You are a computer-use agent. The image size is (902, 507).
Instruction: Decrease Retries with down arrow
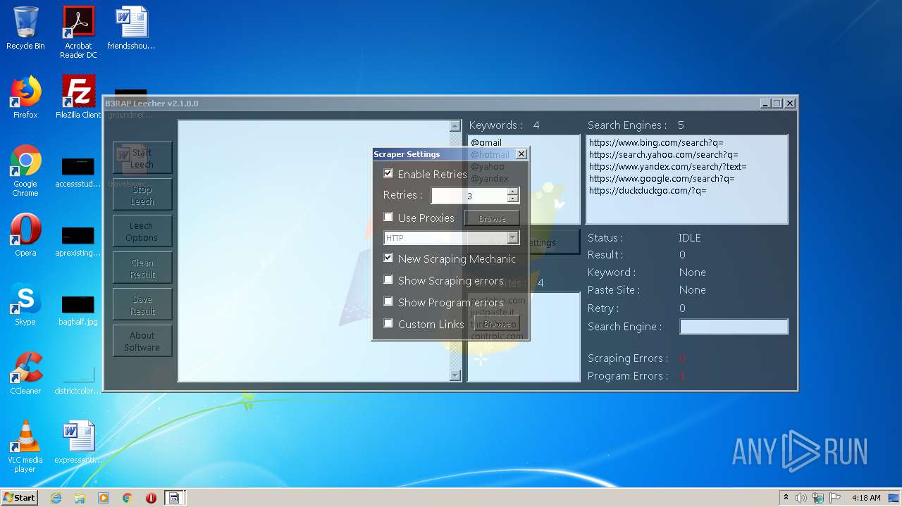[x=513, y=199]
